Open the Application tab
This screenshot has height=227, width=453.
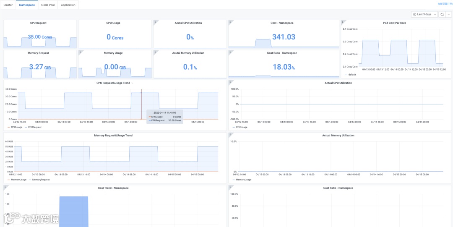pos(68,5)
